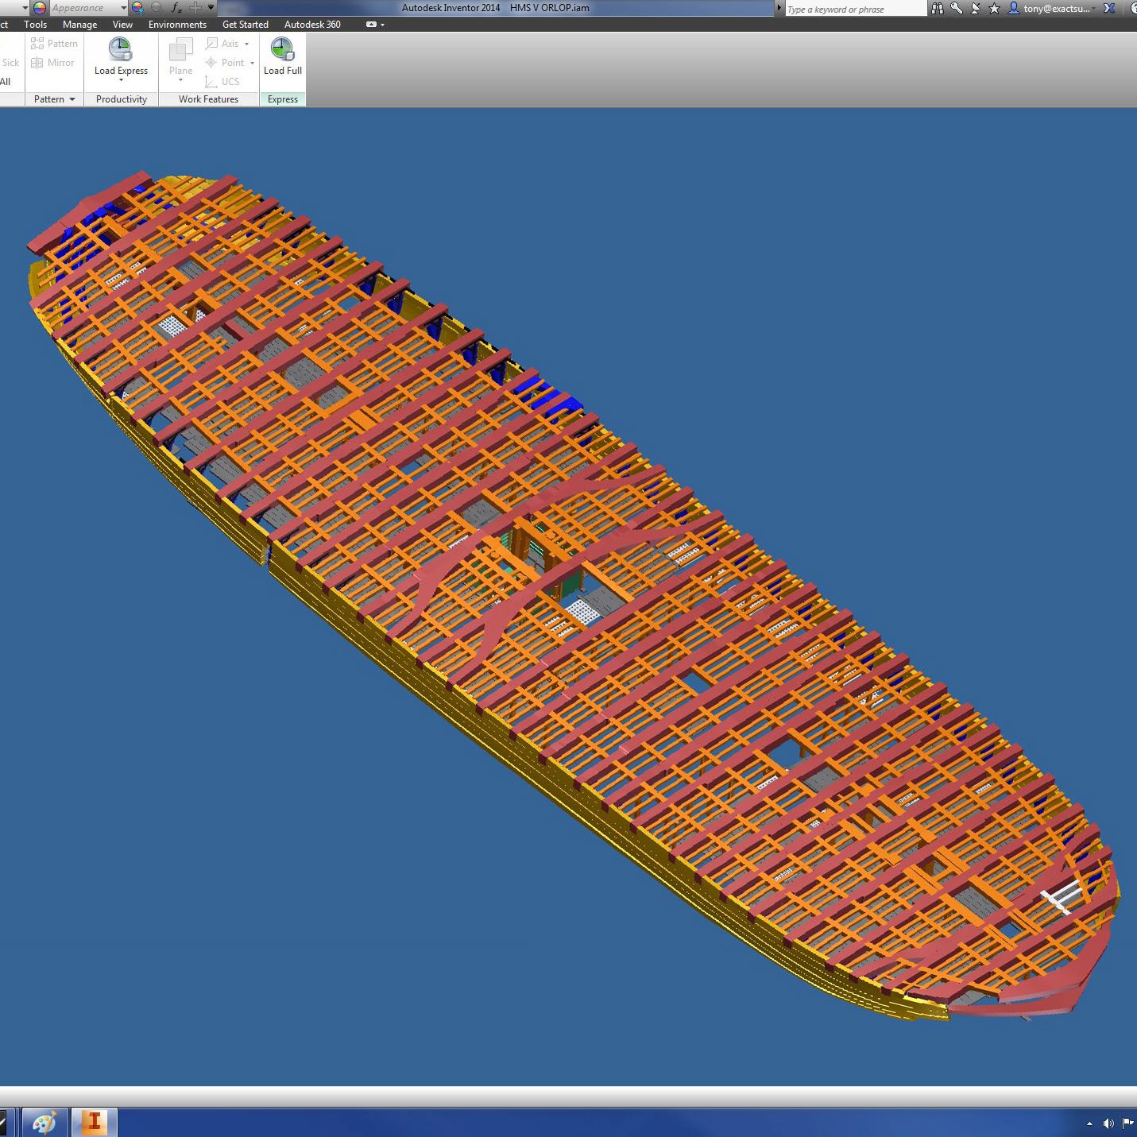Click the volume speaker tray icon
Viewport: 1137px width, 1137px height.
[1108, 1123]
